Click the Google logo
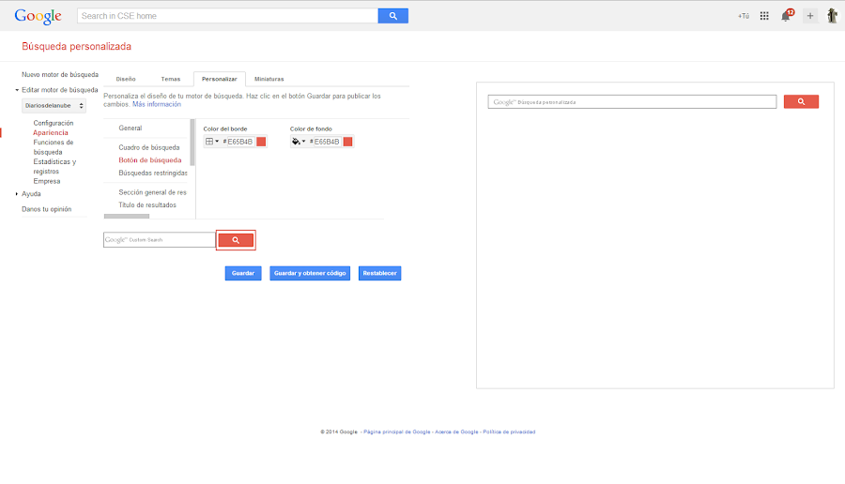 pos(38,16)
